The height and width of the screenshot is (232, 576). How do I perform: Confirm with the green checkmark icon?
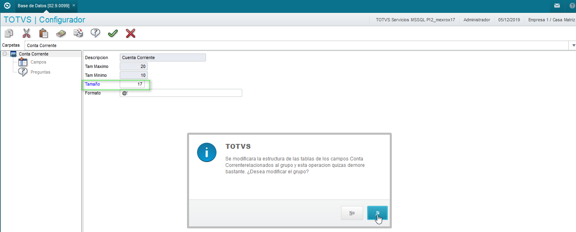point(113,33)
